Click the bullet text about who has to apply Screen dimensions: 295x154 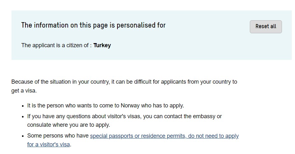pyautogui.click(x=106, y=106)
